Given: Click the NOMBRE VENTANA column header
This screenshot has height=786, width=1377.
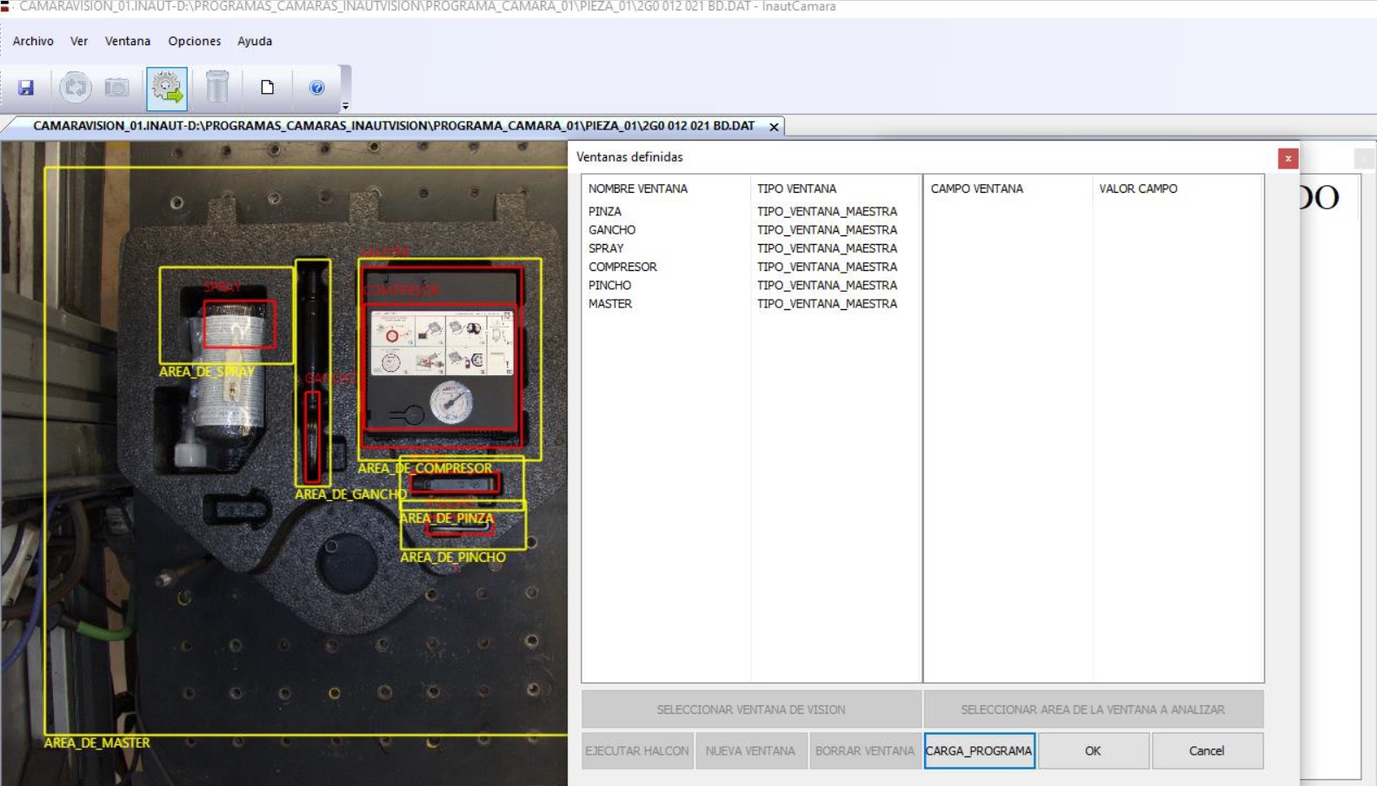Looking at the screenshot, I should [638, 188].
